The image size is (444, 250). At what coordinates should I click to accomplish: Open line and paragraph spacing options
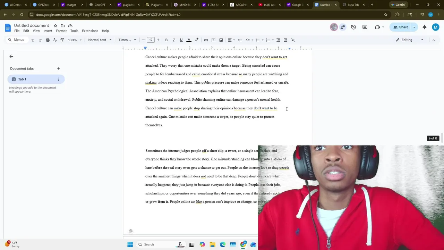tap(240, 40)
